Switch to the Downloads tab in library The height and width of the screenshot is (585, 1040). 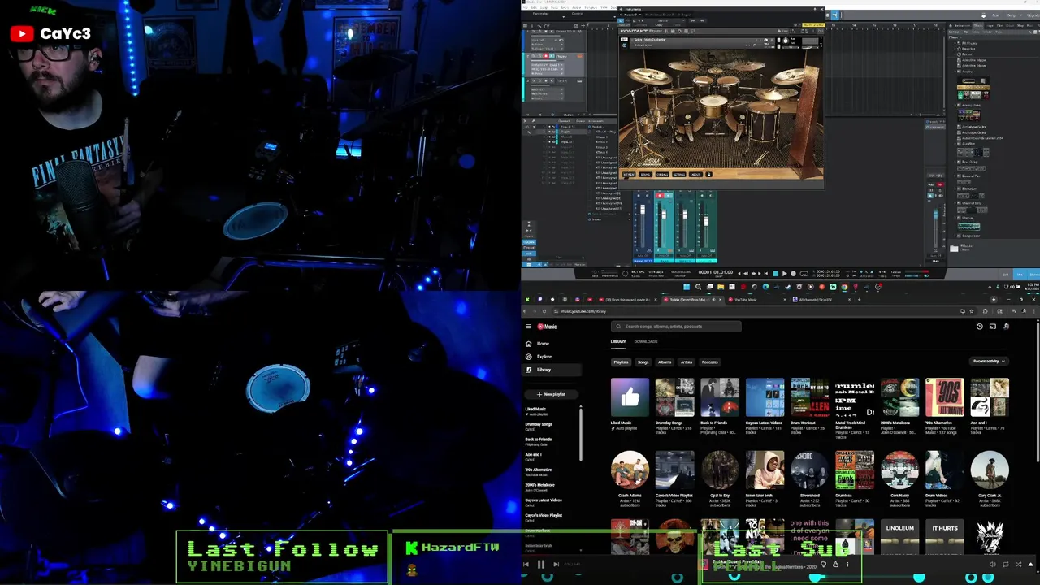[646, 341]
